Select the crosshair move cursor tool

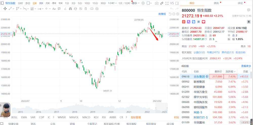pyautogui.click(x=5, y=9)
